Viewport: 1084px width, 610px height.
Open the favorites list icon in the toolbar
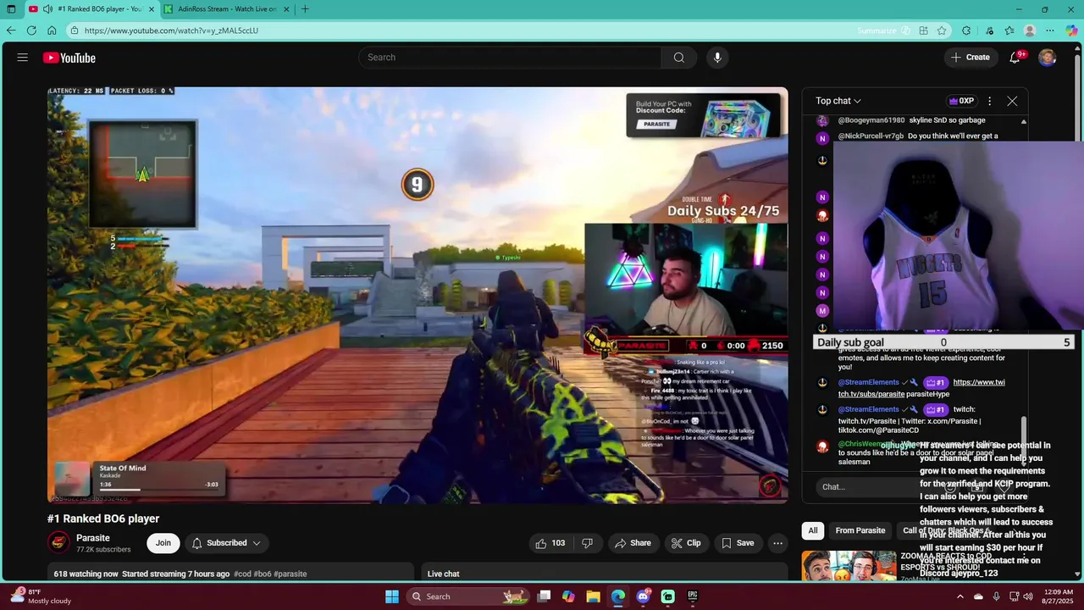pos(1009,30)
